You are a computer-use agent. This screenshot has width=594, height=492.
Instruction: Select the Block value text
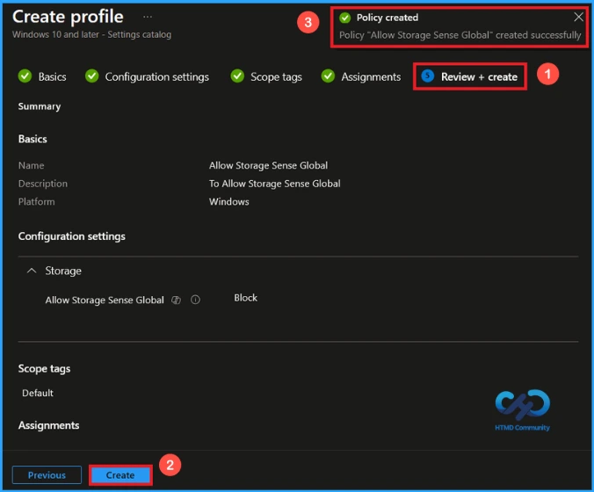point(245,298)
